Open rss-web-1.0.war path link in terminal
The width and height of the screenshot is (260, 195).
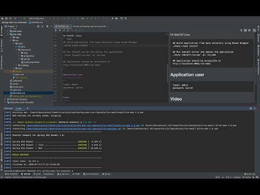tap(83, 125)
